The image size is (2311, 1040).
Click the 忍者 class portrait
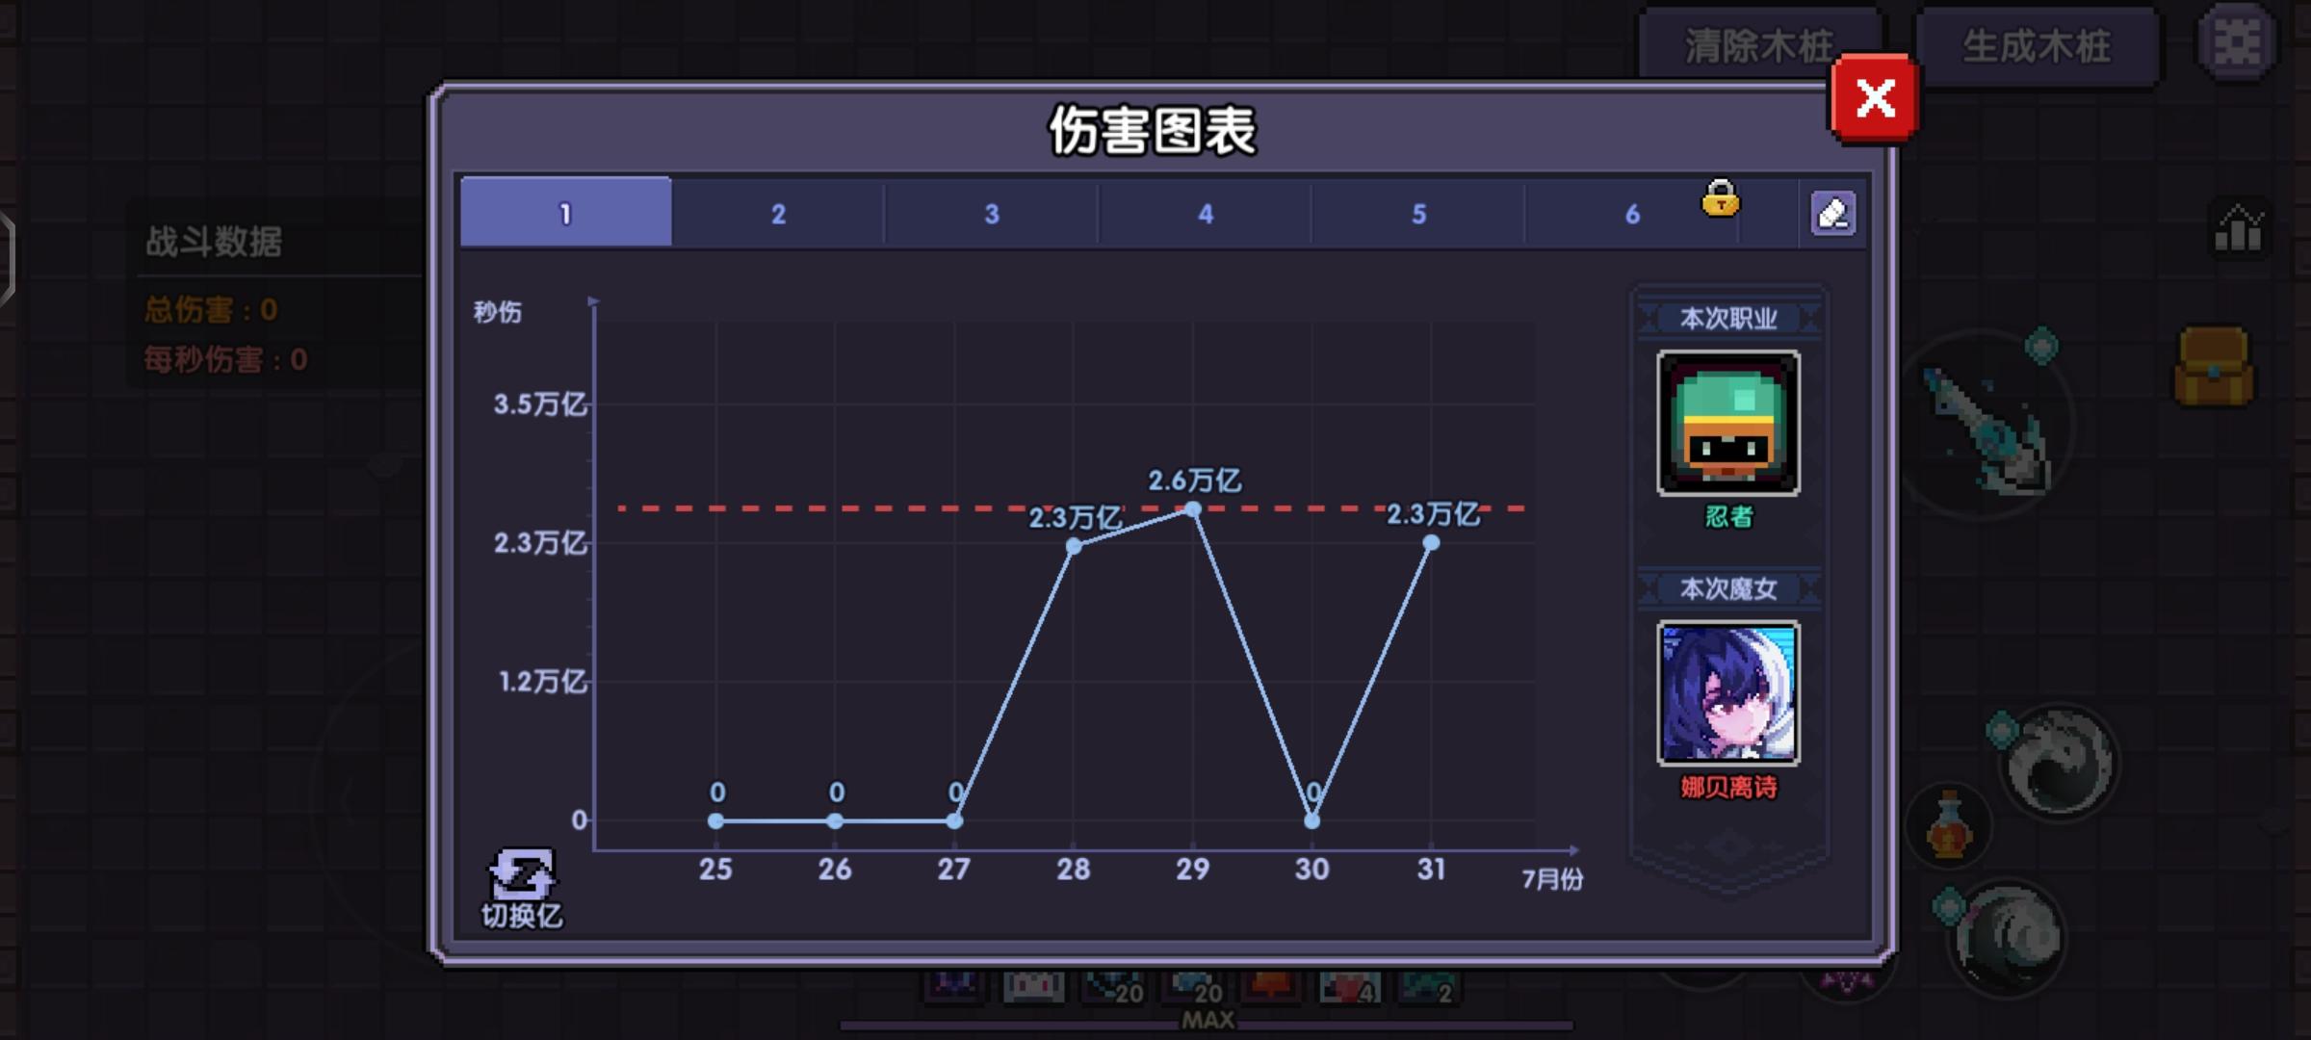click(1727, 424)
